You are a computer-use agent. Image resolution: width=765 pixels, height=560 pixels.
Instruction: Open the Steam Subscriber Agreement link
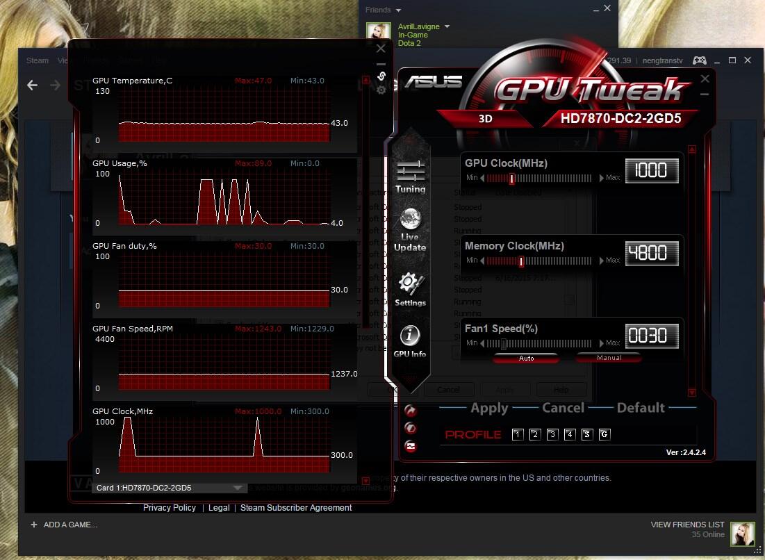point(296,508)
